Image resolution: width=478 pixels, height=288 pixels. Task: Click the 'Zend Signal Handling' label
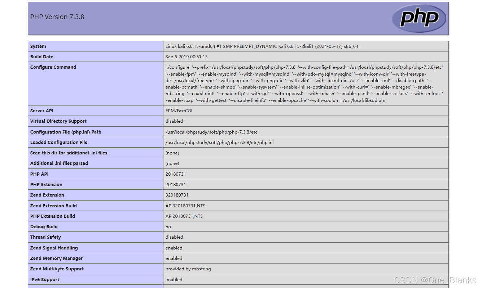point(54,248)
